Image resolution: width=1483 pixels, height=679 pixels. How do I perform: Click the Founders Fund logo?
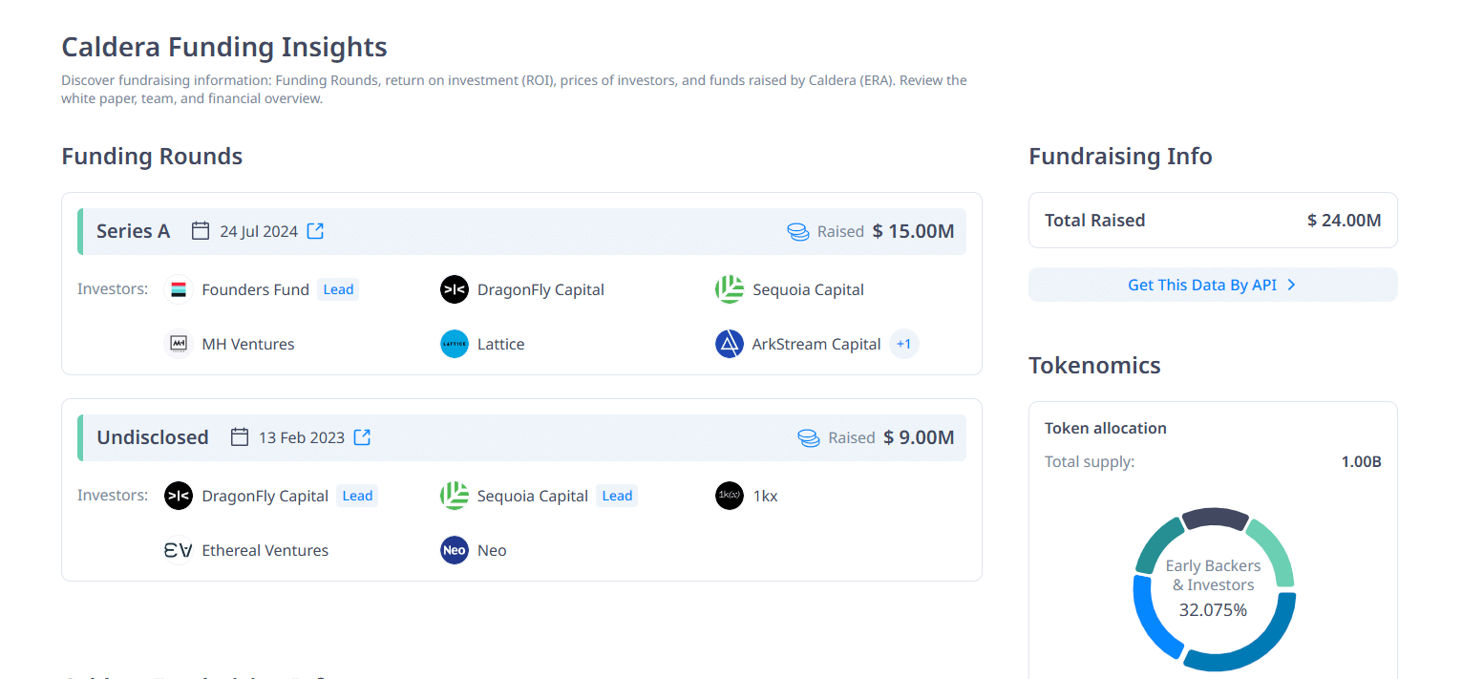click(x=179, y=289)
